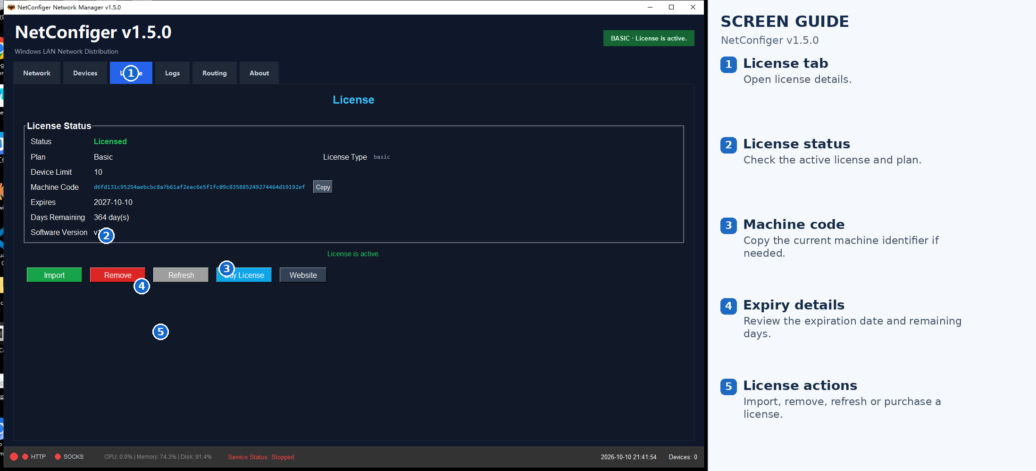Click Service Status: Stopped text
This screenshot has width=1036, height=471.
pyautogui.click(x=261, y=457)
